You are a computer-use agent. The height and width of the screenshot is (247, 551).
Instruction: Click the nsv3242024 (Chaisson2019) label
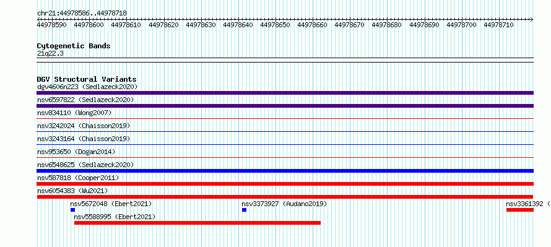pos(84,126)
